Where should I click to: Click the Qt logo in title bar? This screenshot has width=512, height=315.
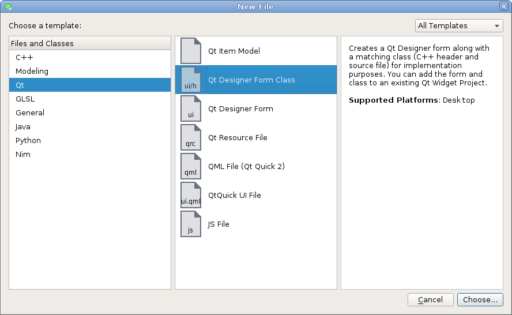pyautogui.click(x=9, y=6)
